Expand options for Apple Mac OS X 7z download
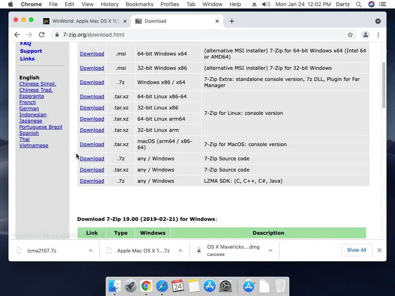The height and width of the screenshot is (296, 395). click(x=181, y=251)
